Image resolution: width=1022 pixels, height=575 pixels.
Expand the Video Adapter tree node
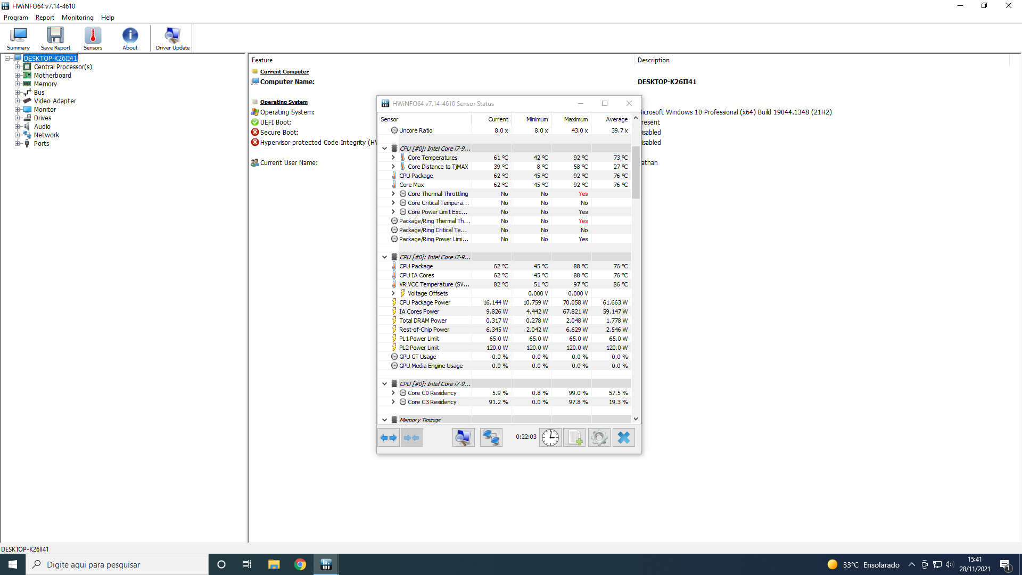point(17,101)
